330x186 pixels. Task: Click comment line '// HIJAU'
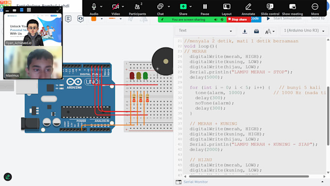click(x=201, y=160)
